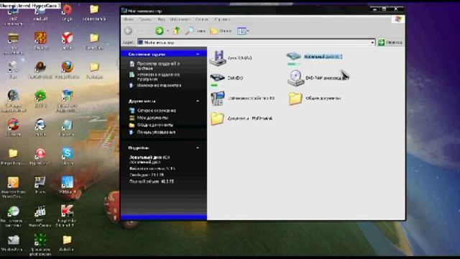The width and height of the screenshot is (460, 259).
Task: Select the desktop folder icon right of Yandex
Action: click(x=94, y=38)
